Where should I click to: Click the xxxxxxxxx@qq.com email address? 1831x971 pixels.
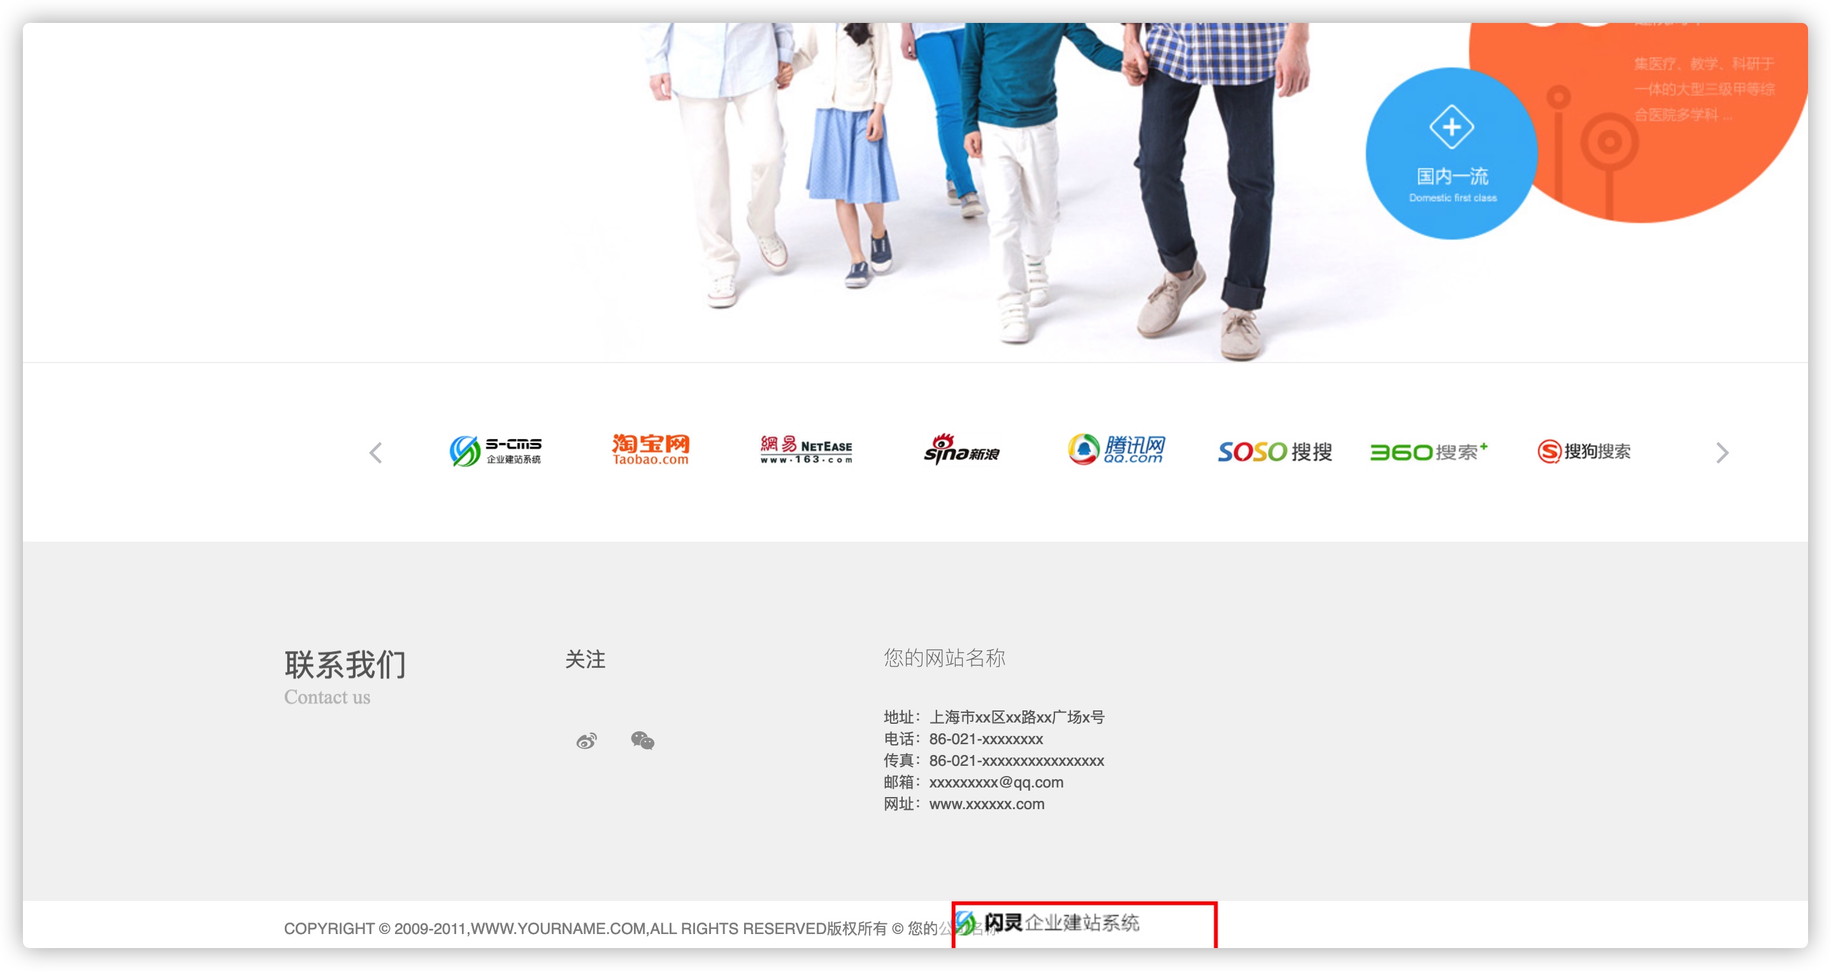click(x=996, y=782)
